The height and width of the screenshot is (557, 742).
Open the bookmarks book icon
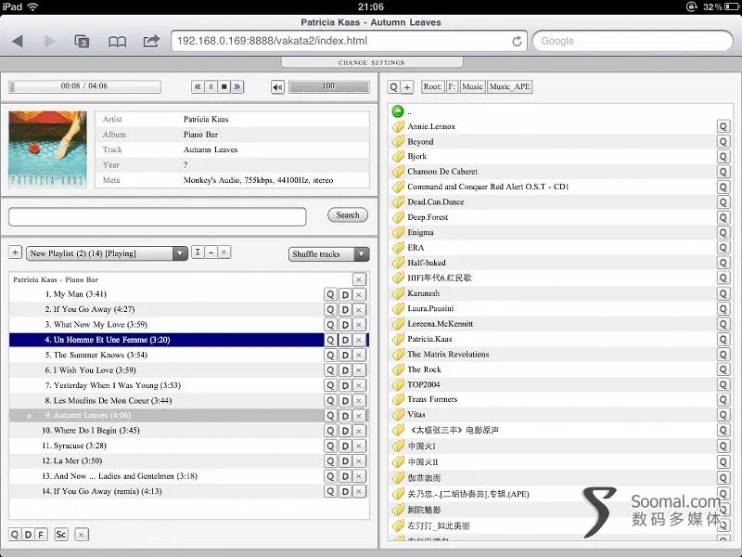pyautogui.click(x=117, y=42)
